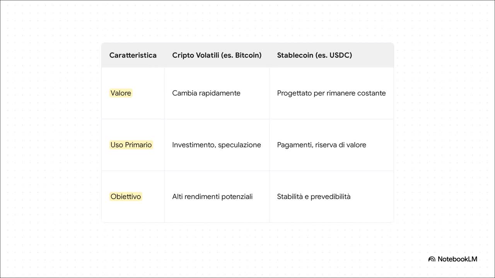Click Progettato per rimanere costante cell

point(331,93)
